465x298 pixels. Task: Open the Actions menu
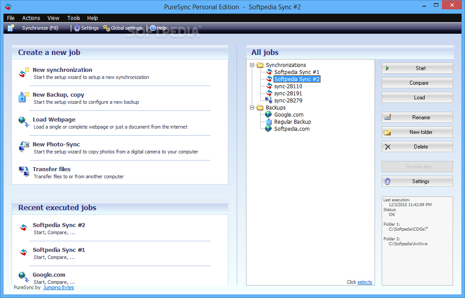31,18
